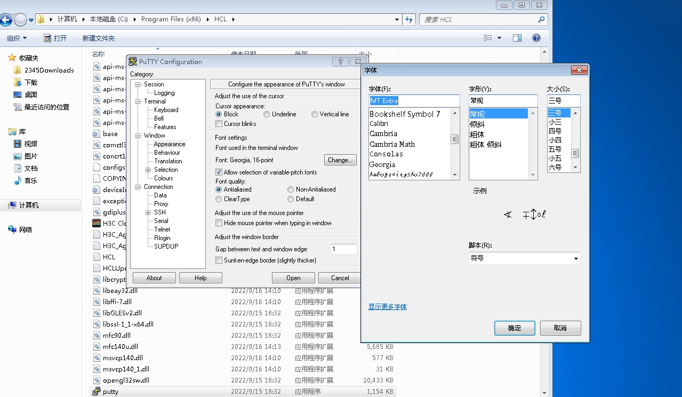Open the 组织 menu in toolbar
682x397 pixels.
point(17,38)
